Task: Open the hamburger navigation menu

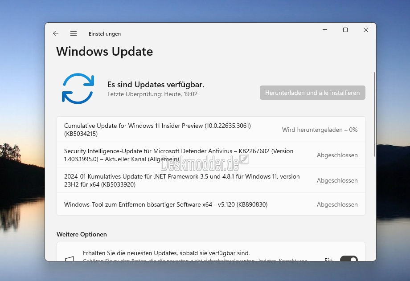Action: point(74,33)
